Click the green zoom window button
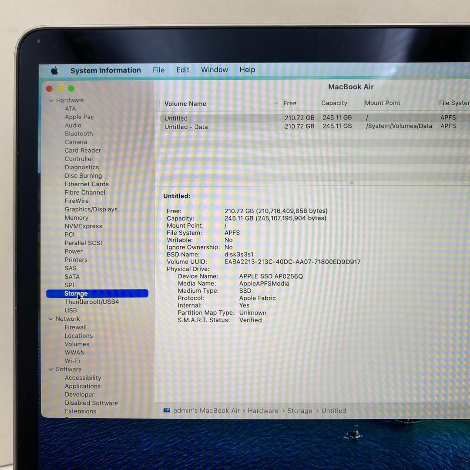This screenshot has height=470, width=470. pyautogui.click(x=71, y=89)
